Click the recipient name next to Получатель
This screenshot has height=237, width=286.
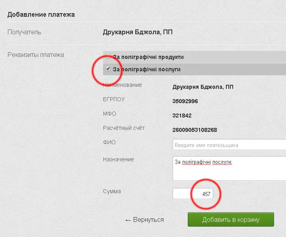tap(138, 32)
